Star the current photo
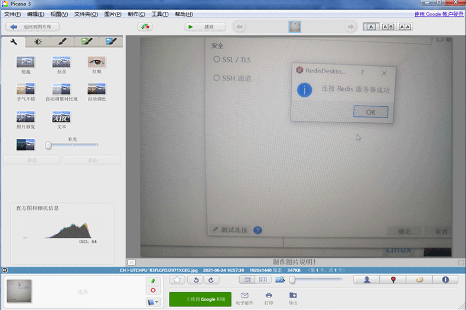This screenshot has height=310, width=466. [177, 280]
